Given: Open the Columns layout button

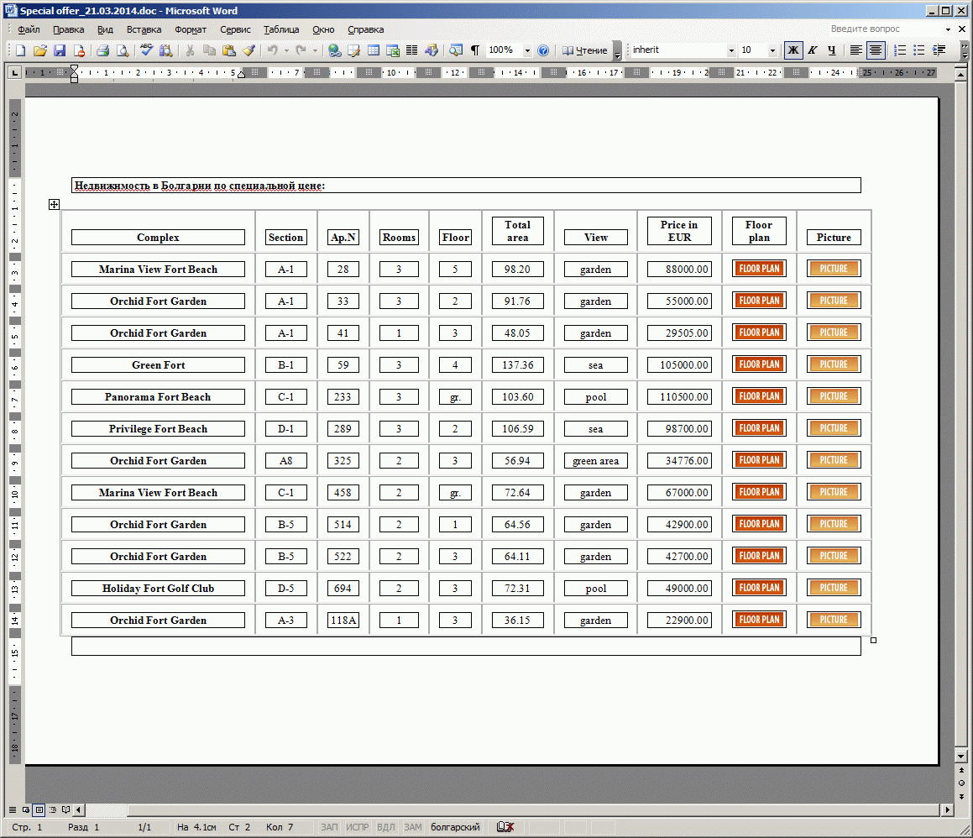Looking at the screenshot, I should coord(411,50).
